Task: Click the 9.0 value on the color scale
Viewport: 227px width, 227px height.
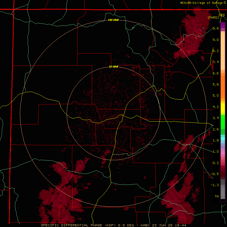Action: [x=216, y=40]
